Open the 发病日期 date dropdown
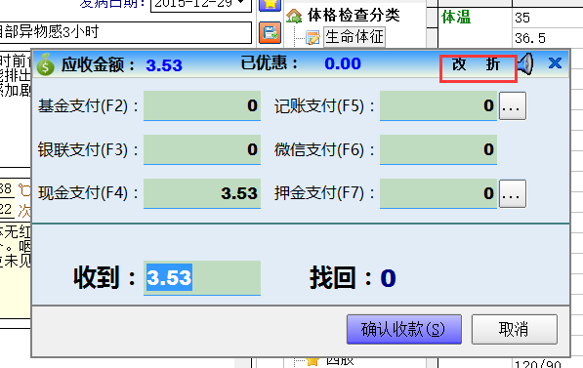 point(241,3)
